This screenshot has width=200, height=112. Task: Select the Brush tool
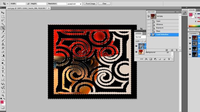[x=3, y=40]
